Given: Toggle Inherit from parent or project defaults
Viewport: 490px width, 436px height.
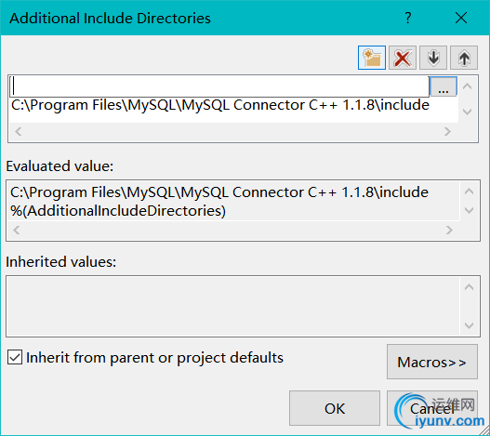Looking at the screenshot, I should (x=15, y=357).
